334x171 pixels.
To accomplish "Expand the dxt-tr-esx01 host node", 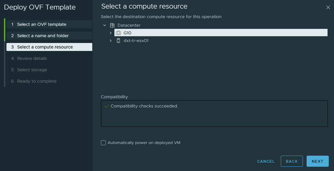I will tap(111, 41).
